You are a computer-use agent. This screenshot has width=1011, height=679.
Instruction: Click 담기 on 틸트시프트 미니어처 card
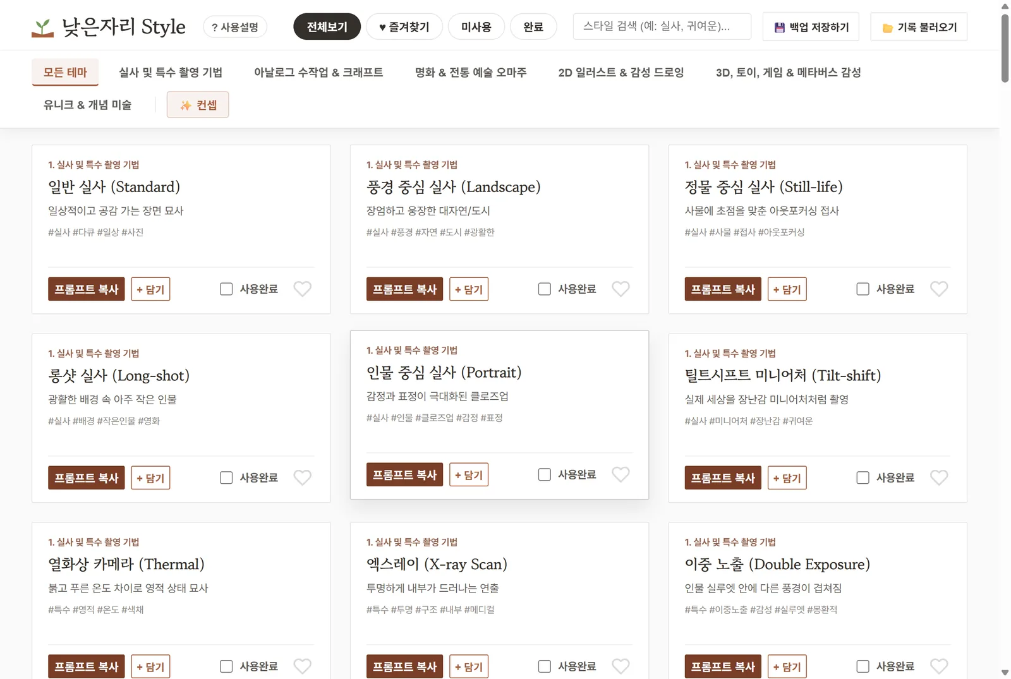pyautogui.click(x=787, y=478)
